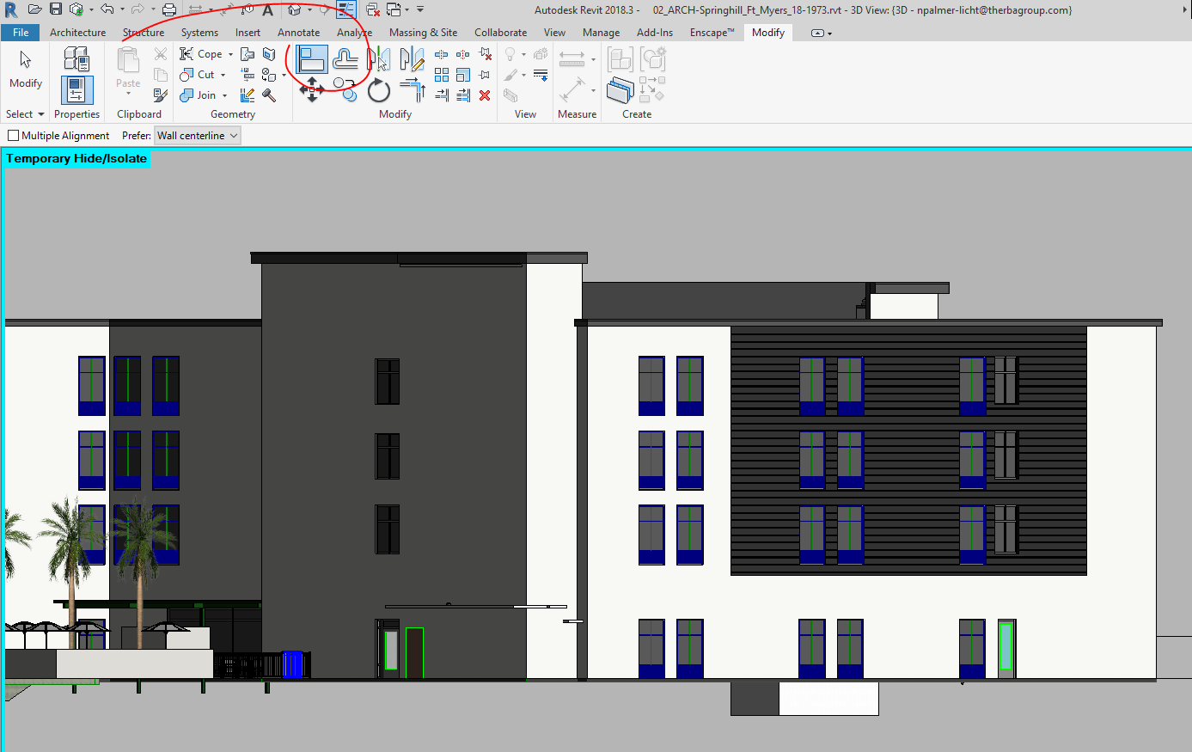Open the File tab
1192x752 pixels.
coord(21,33)
